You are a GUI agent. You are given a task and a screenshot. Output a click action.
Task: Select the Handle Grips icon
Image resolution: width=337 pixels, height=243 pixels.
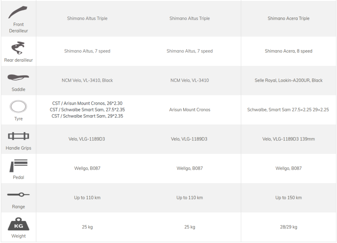19,136
